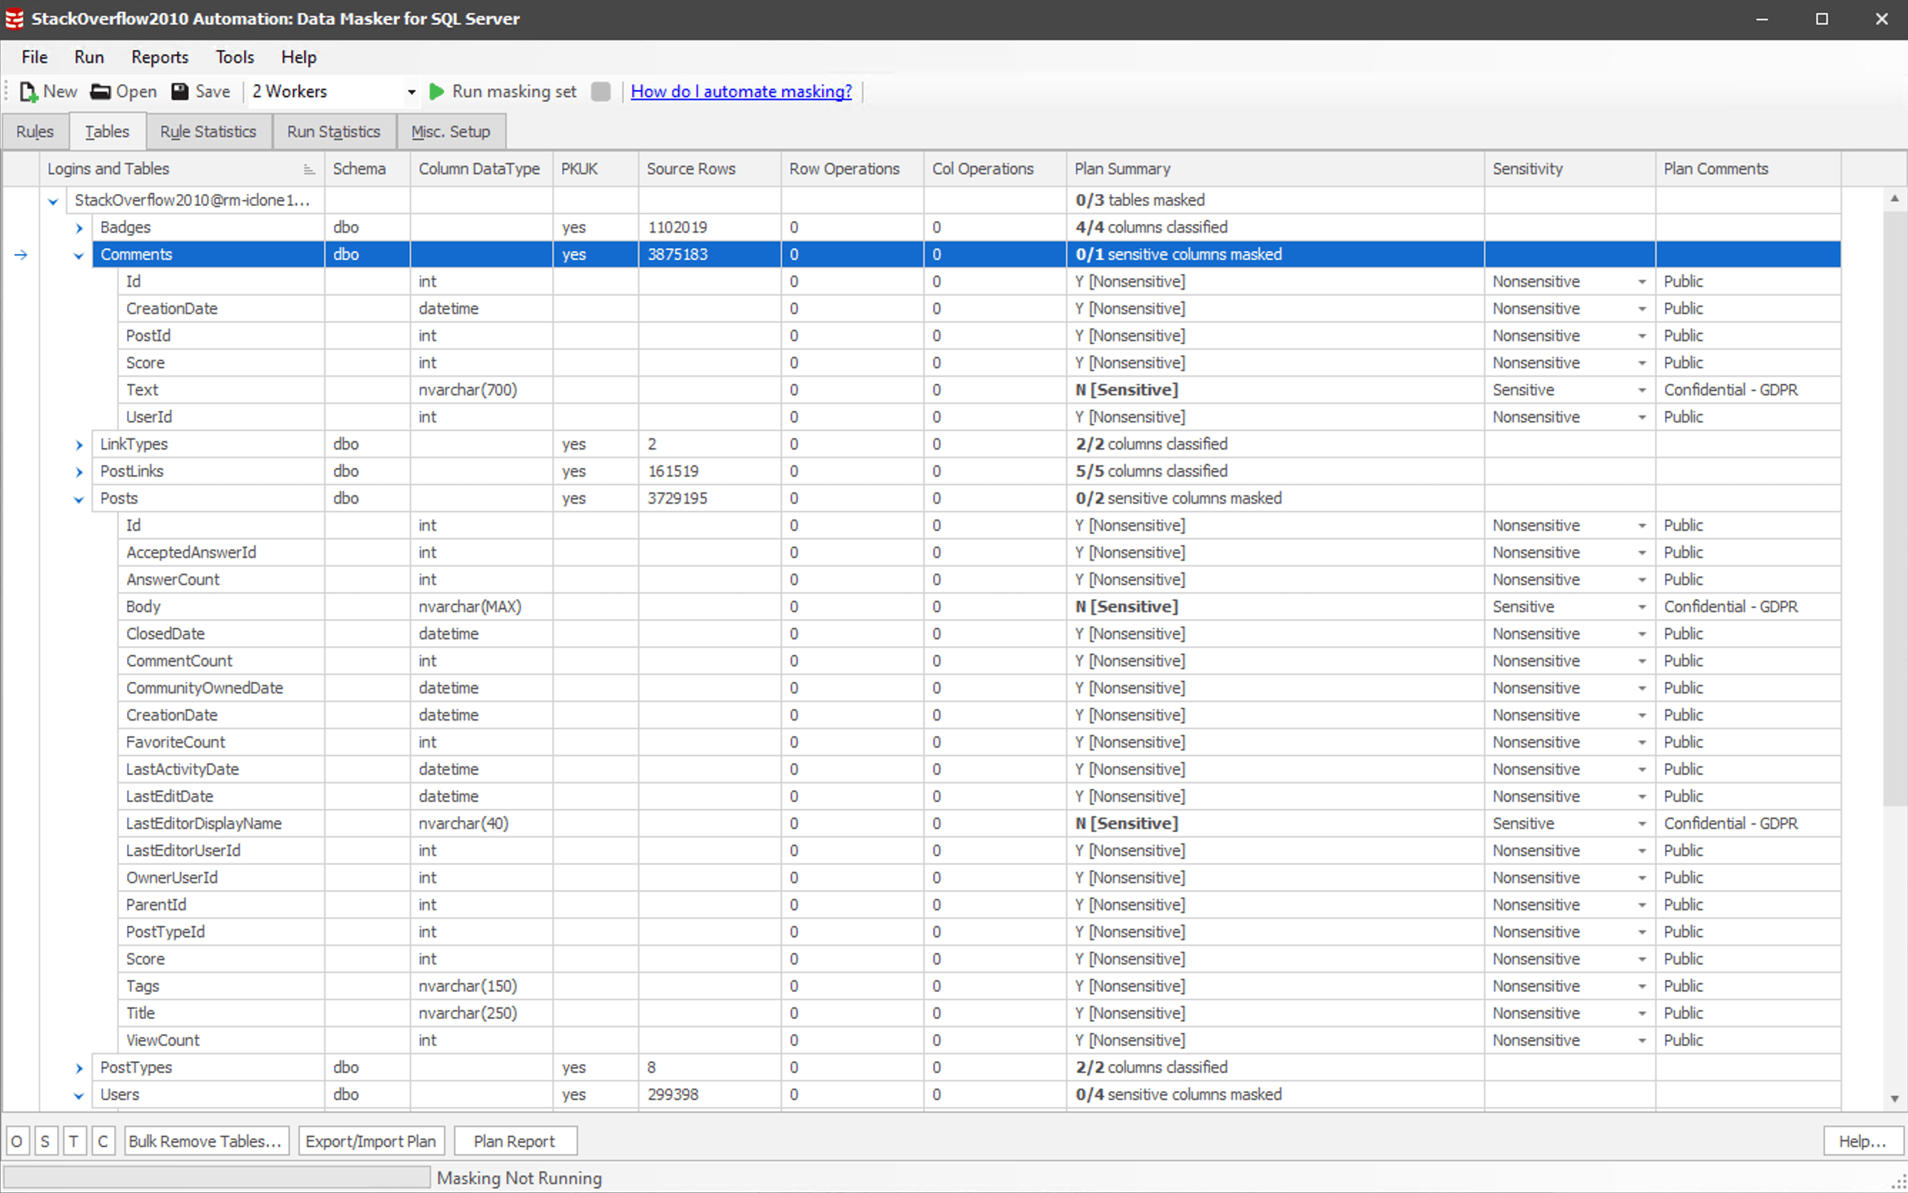
Task: Click the Plan Report button
Action: (514, 1141)
